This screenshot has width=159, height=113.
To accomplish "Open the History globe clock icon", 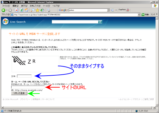I will click(x=42, y=10).
